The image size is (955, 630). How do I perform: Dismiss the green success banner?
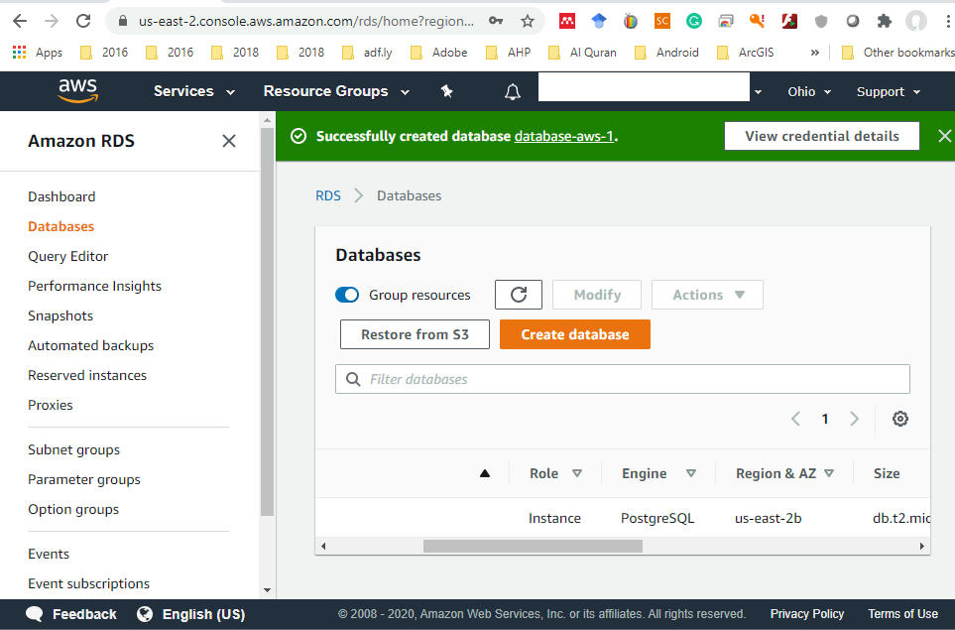pyautogui.click(x=944, y=136)
